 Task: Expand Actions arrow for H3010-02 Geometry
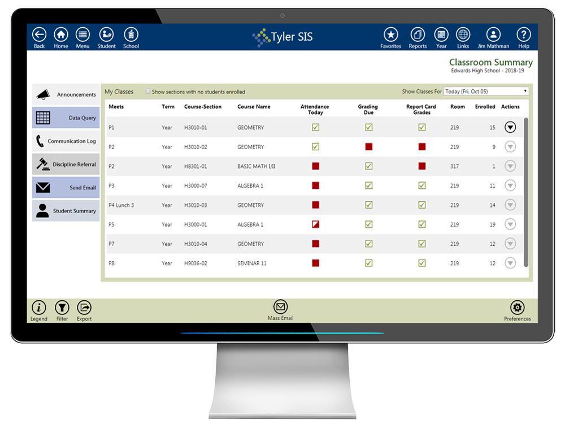pos(510,147)
